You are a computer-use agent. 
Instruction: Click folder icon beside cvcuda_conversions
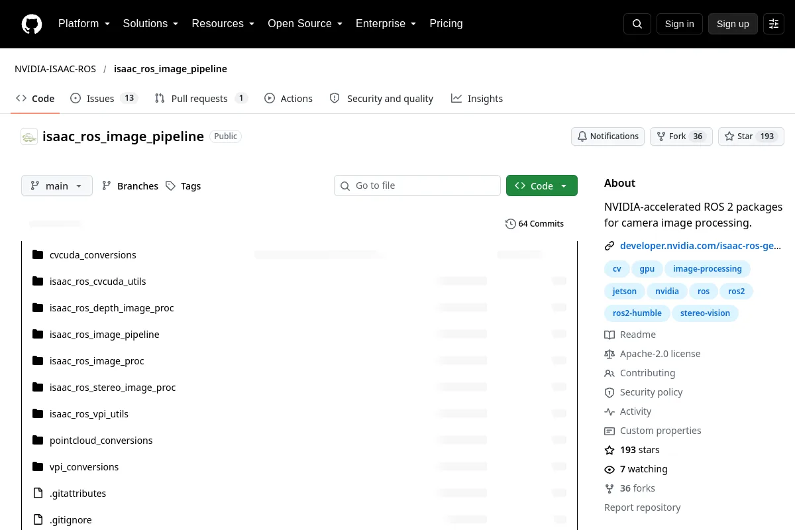click(38, 255)
